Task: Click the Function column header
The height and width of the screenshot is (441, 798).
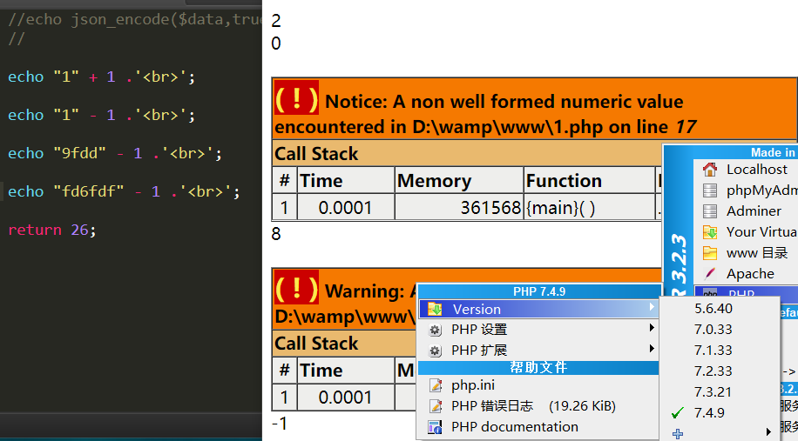Action: (x=564, y=181)
